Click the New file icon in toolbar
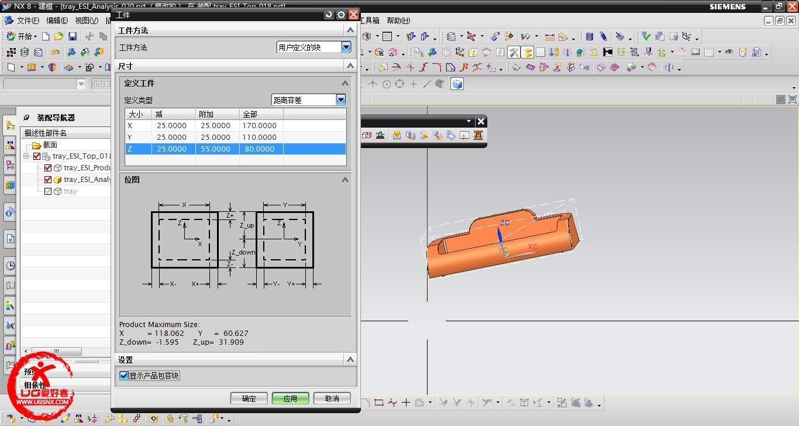Screen dimensions: 799x426 tap(46, 36)
